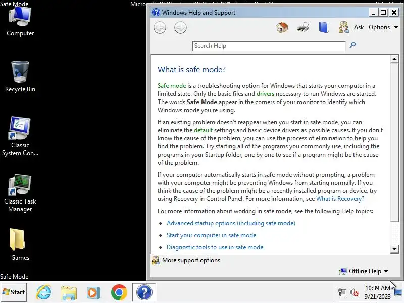The image size is (404, 303).
Task: Open the Options dropdown menu
Action: (383, 27)
